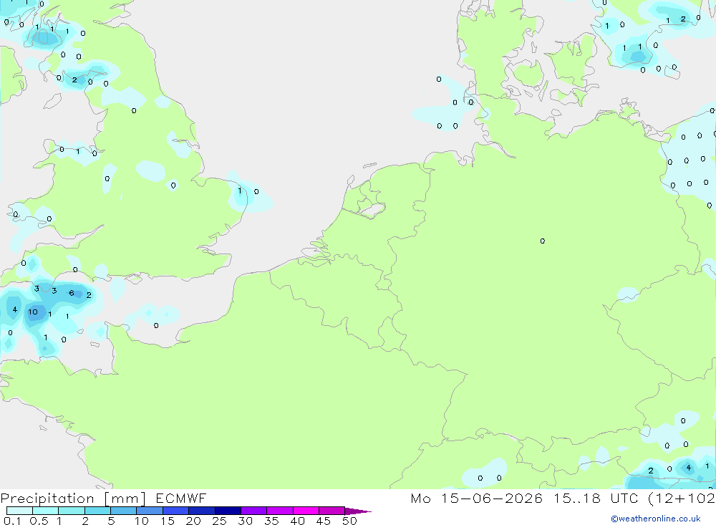Click legend label 50
Image resolution: width=716 pixels, height=525 pixels.
tap(349, 521)
